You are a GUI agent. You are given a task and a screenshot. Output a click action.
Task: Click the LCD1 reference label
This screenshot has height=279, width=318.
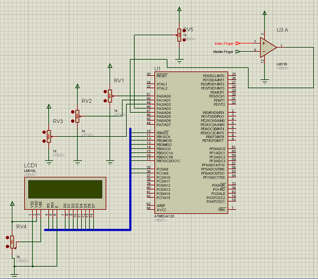click(x=31, y=165)
